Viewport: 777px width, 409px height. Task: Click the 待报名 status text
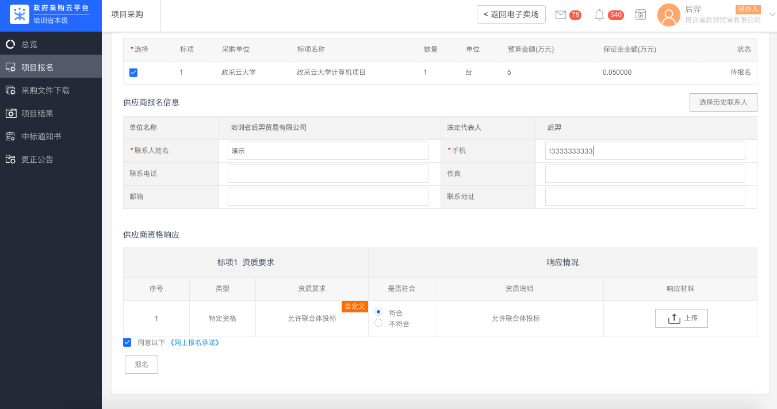tap(741, 72)
